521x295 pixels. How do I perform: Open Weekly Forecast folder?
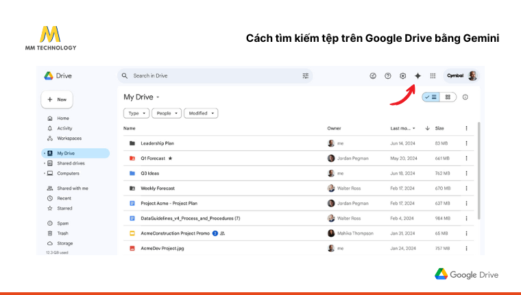point(158,188)
